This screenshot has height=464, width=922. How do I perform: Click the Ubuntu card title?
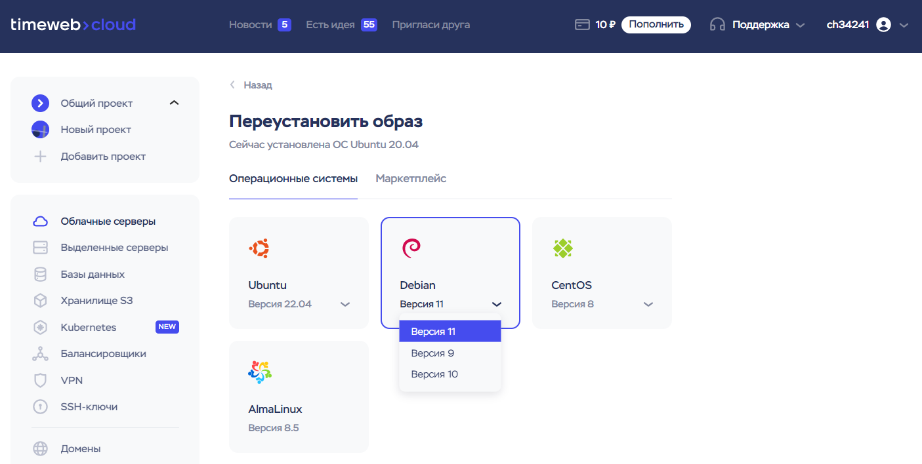268,285
